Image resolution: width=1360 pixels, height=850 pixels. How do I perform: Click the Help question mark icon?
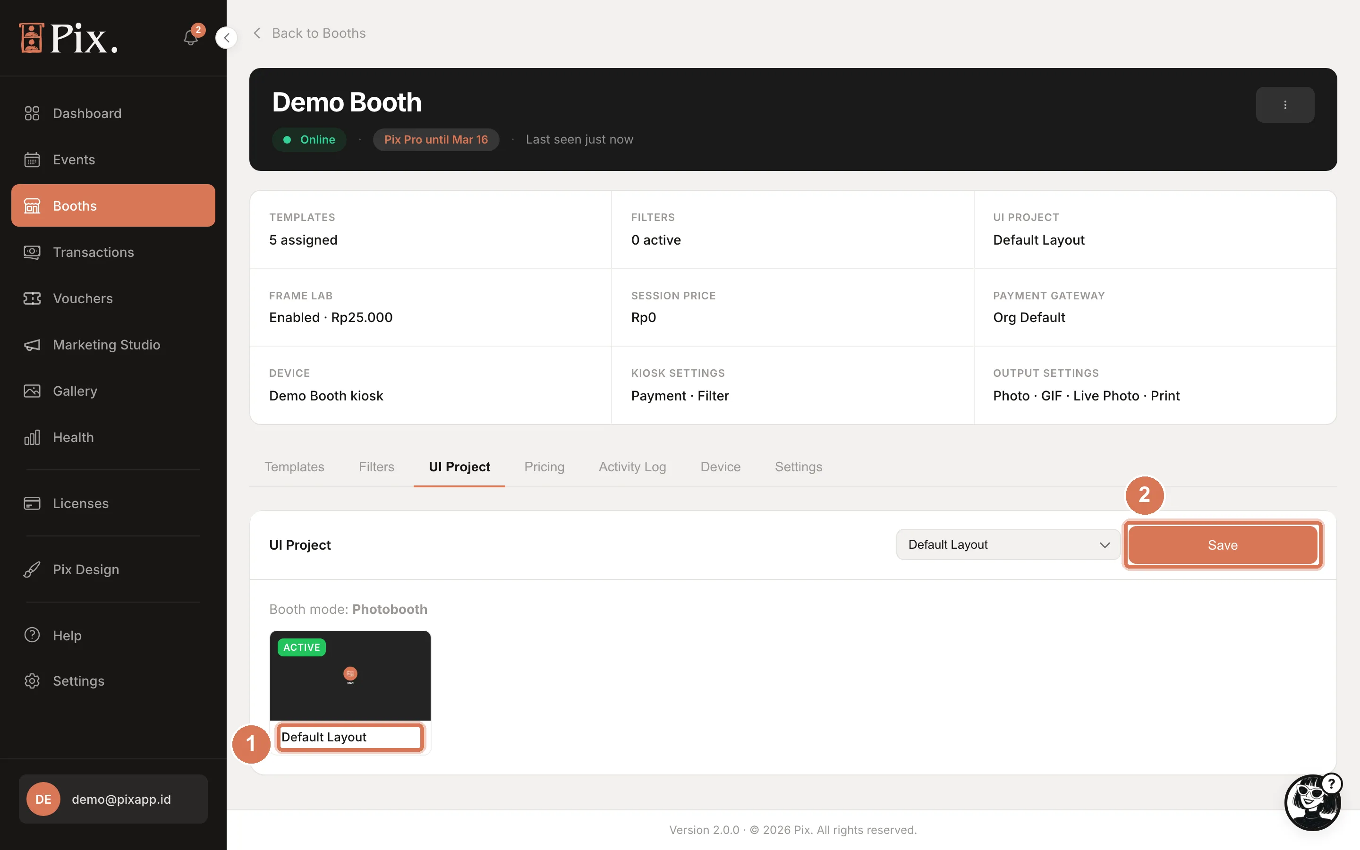pos(32,635)
